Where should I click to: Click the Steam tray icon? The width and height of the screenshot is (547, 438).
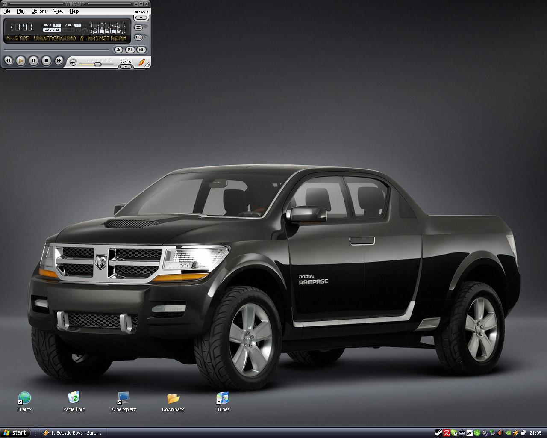click(439, 433)
